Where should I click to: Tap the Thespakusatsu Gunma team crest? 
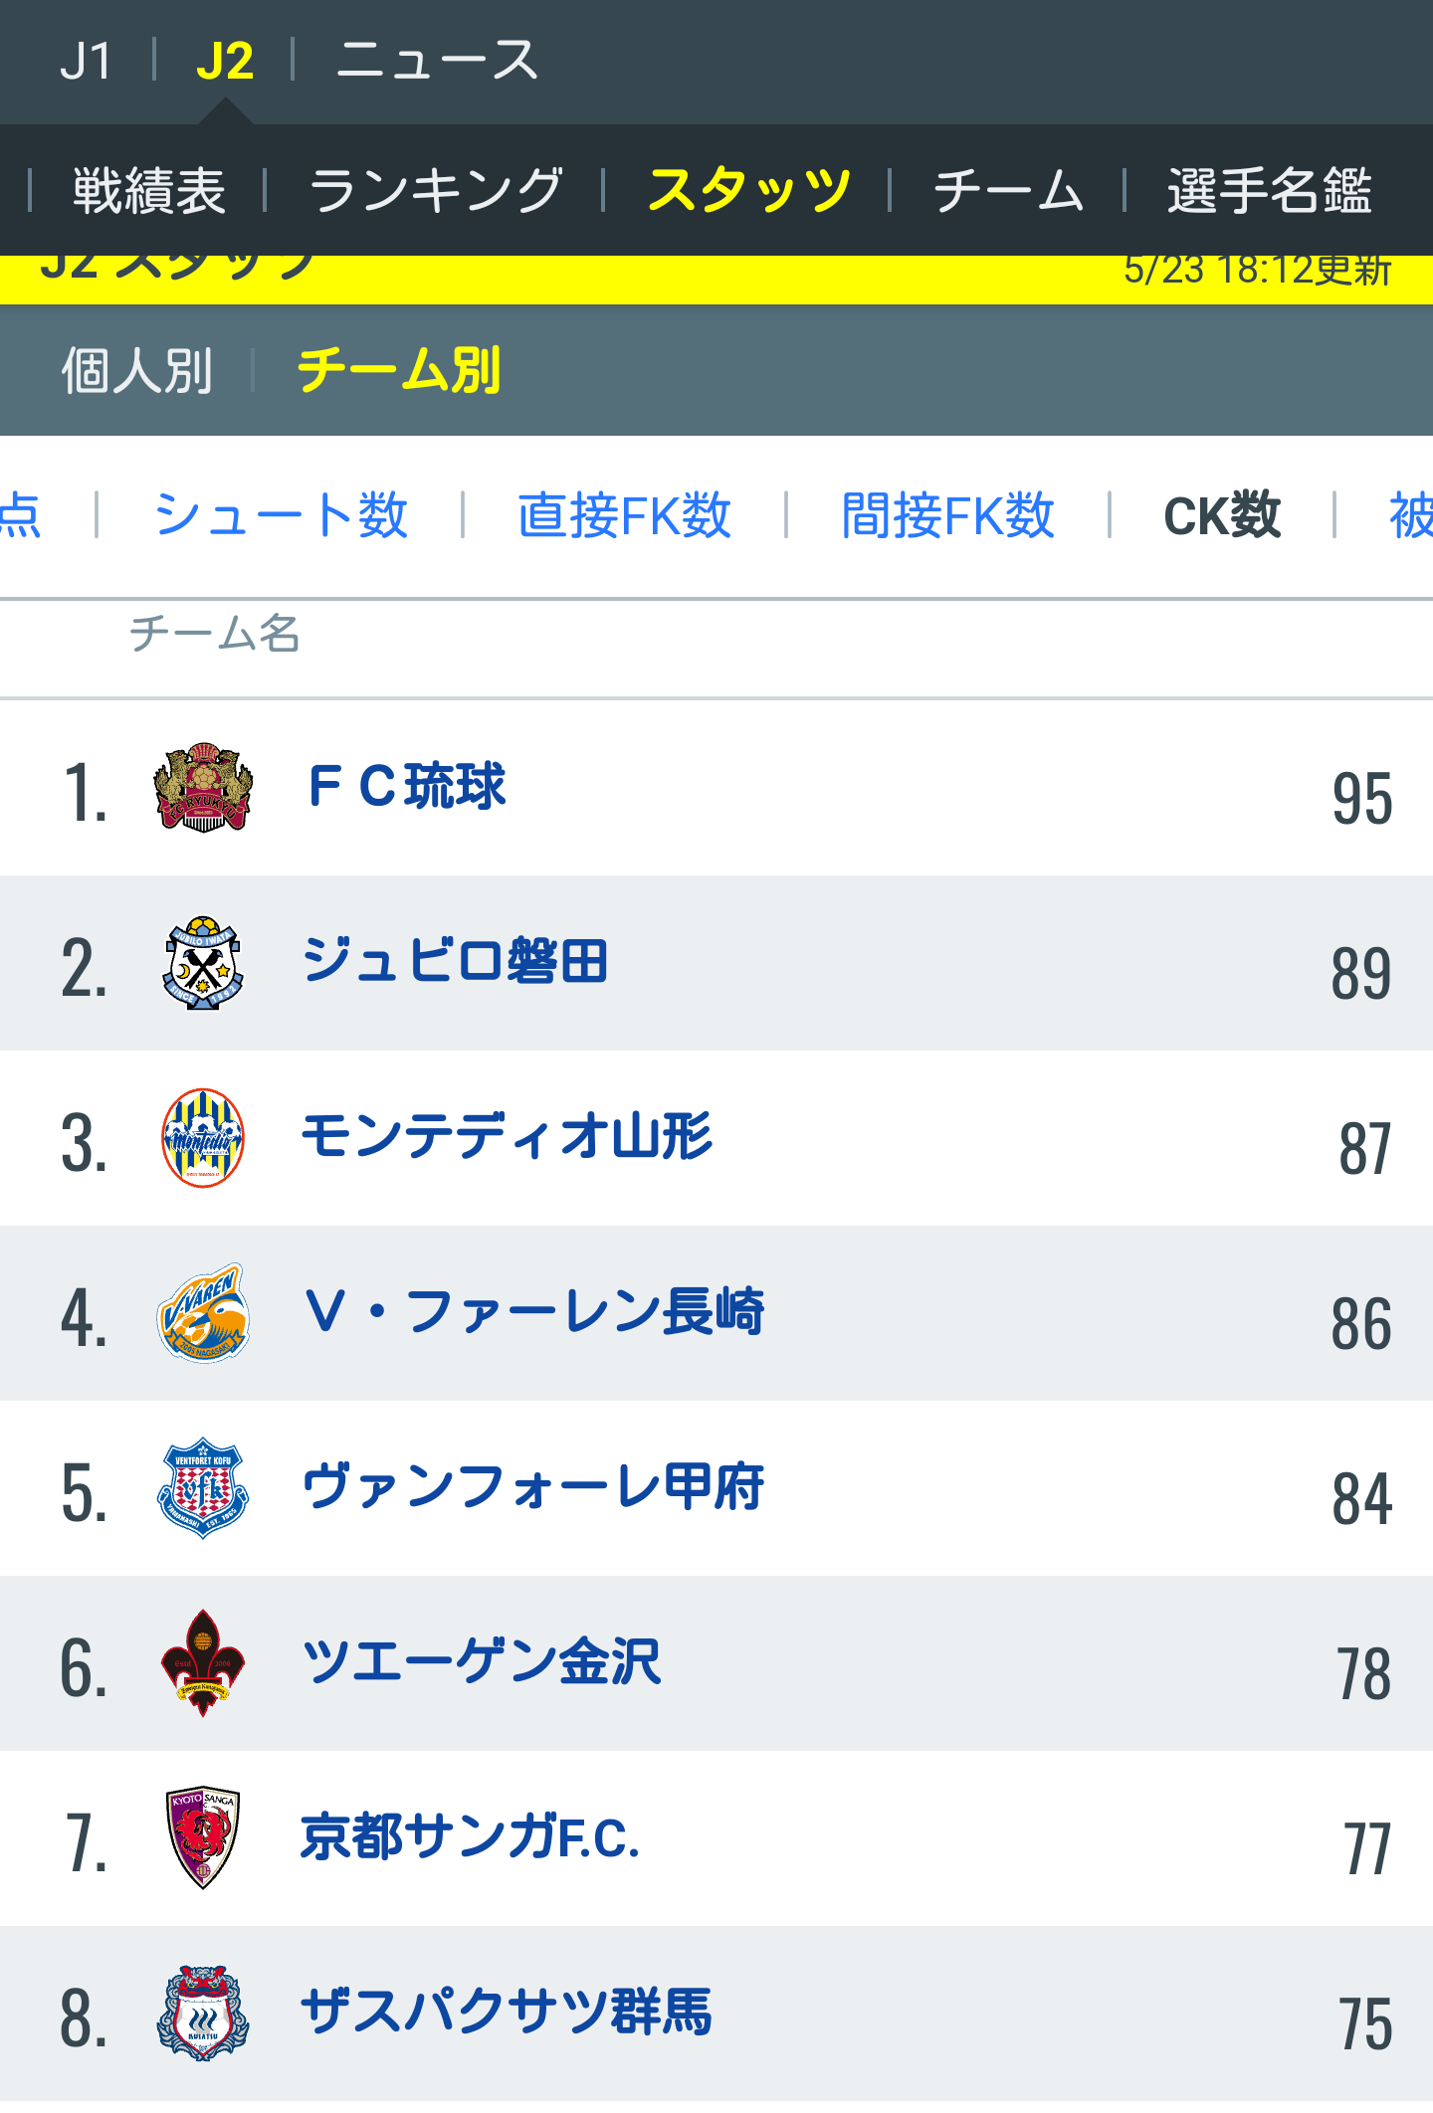(x=203, y=2013)
